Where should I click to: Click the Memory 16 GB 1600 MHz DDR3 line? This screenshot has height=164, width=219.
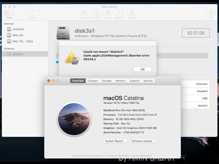[x=124, y=119]
